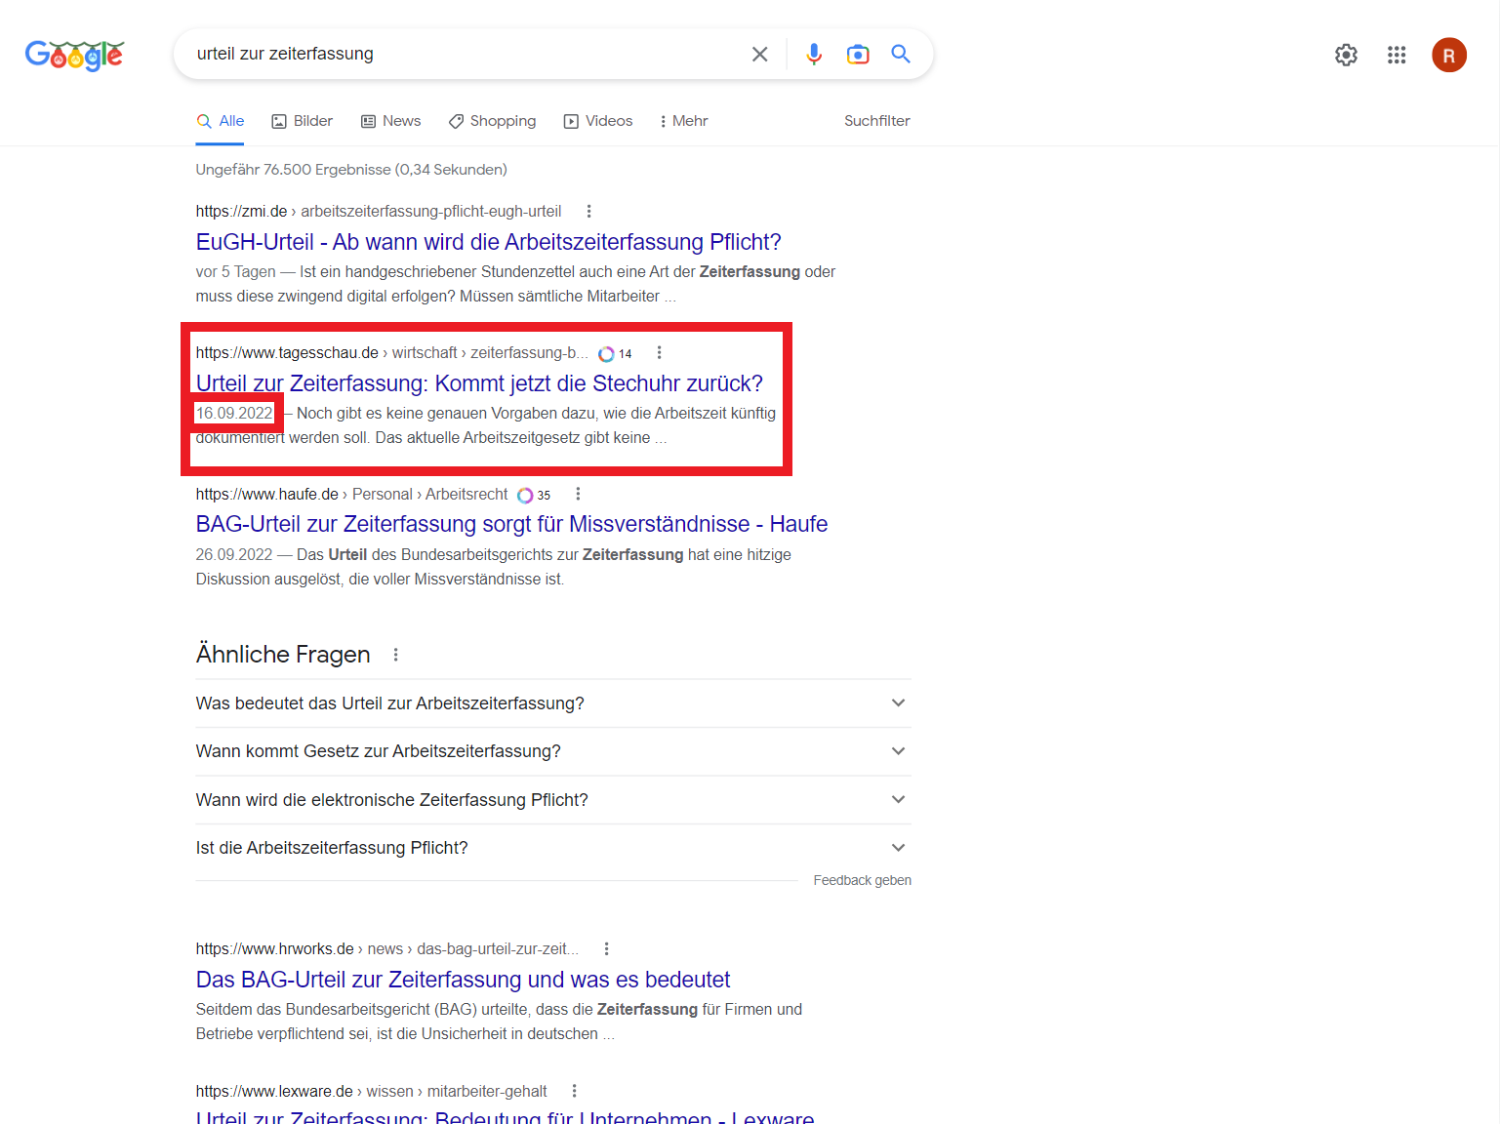Viewport: 1500px width, 1124px height.
Task: Click 'vor 5 Tagen' in zmi snippet
Action: point(235,271)
